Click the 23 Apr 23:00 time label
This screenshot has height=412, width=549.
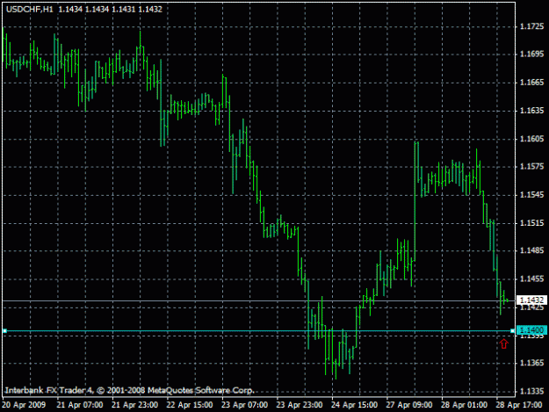[x=300, y=405]
